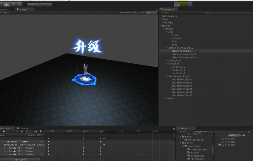Collapse the tiaodai-all object
Screen dimensions: 253x161
pos(167,64)
